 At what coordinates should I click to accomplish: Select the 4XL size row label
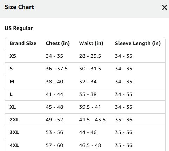coord(14,145)
